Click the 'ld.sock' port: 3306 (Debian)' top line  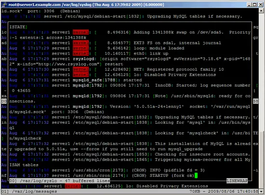[x=41, y=11]
